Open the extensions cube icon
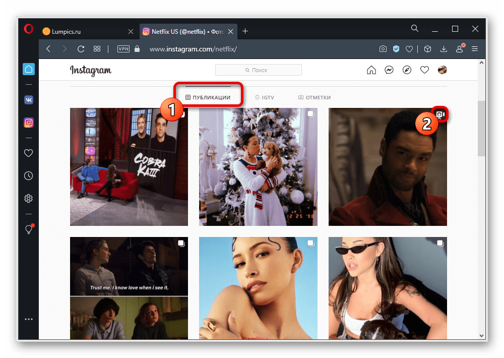This screenshot has width=504, height=358. (x=427, y=49)
